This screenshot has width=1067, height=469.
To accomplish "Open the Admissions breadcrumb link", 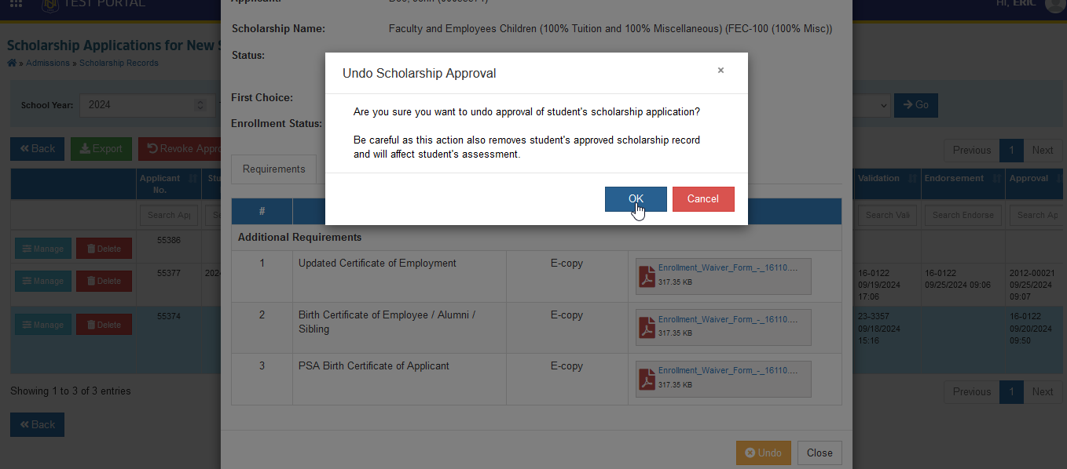I will pos(48,63).
